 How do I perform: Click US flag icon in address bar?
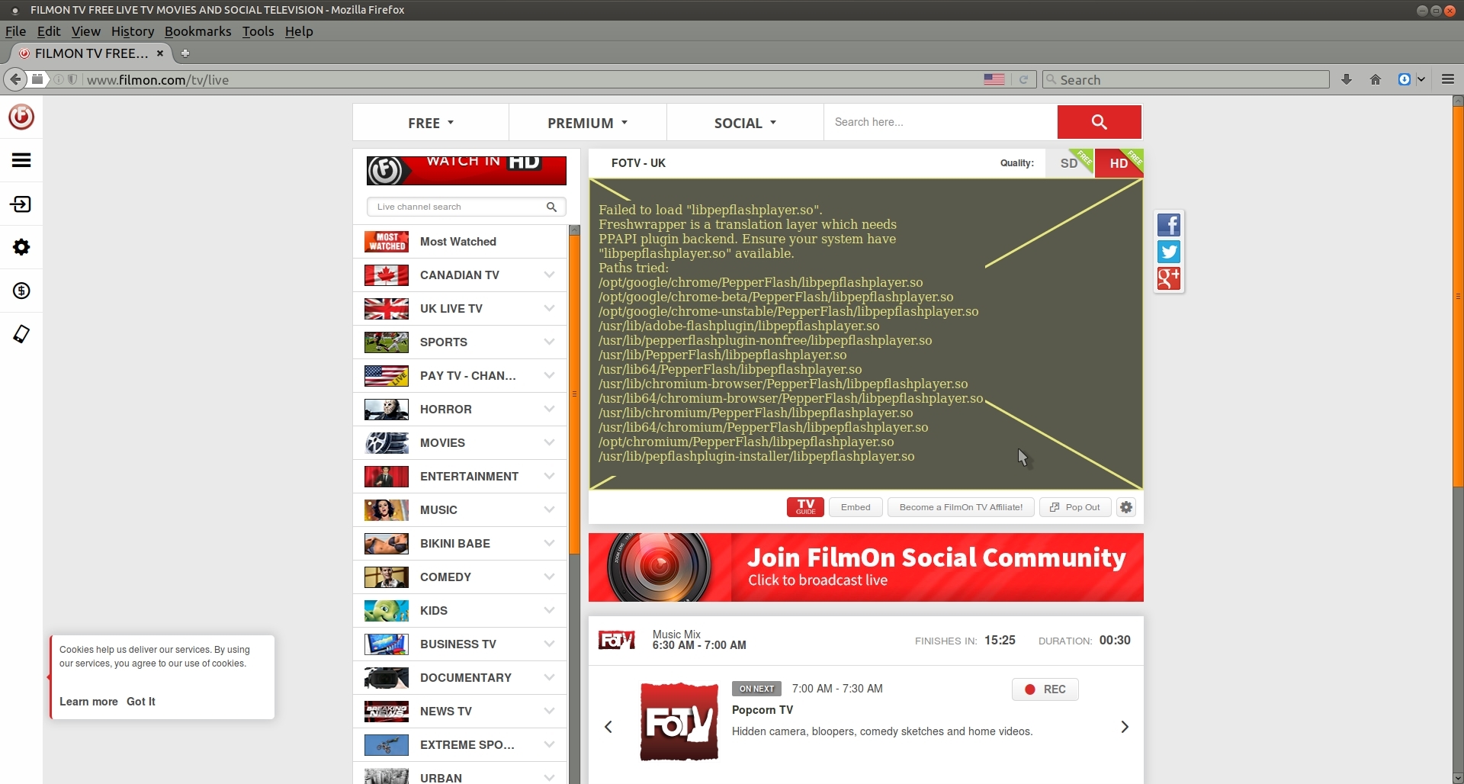click(994, 79)
